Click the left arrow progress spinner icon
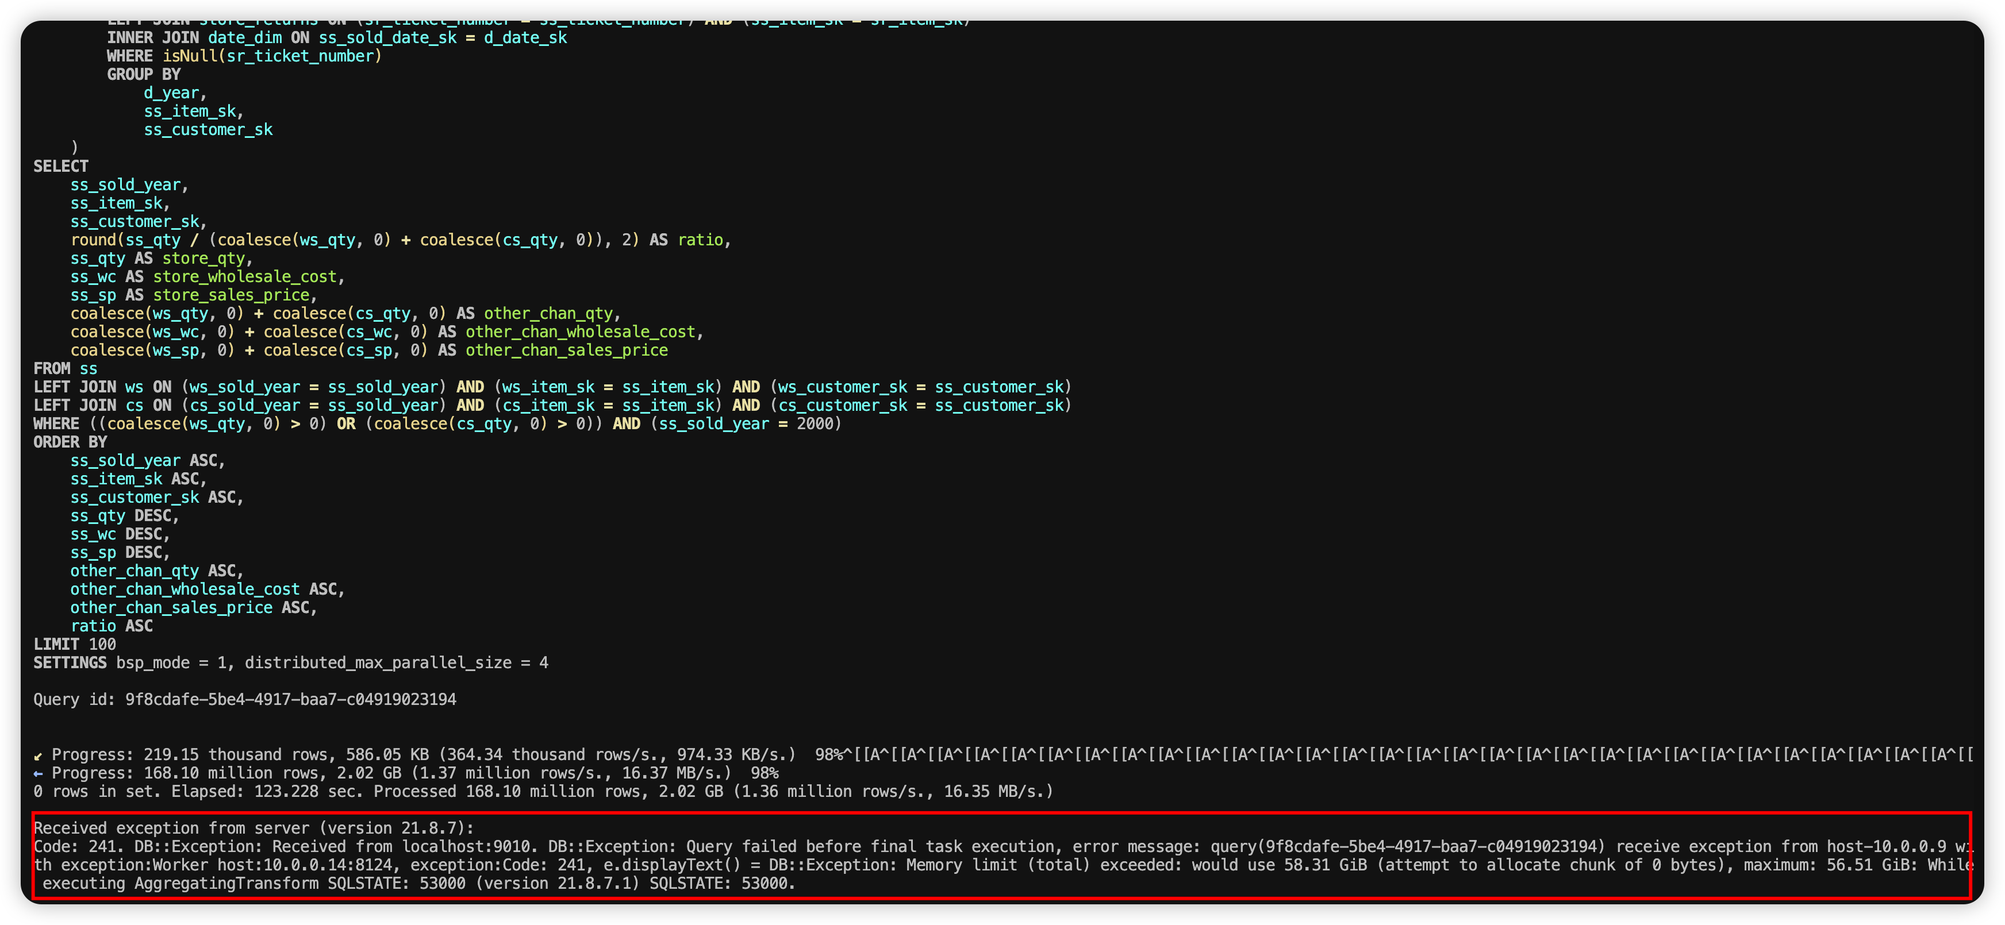Screen dimensions: 2005x925 pyautogui.click(x=38, y=773)
